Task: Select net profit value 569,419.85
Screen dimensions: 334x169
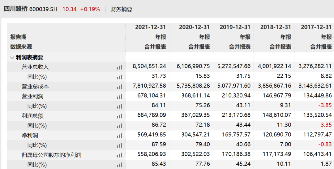Action: point(152,135)
